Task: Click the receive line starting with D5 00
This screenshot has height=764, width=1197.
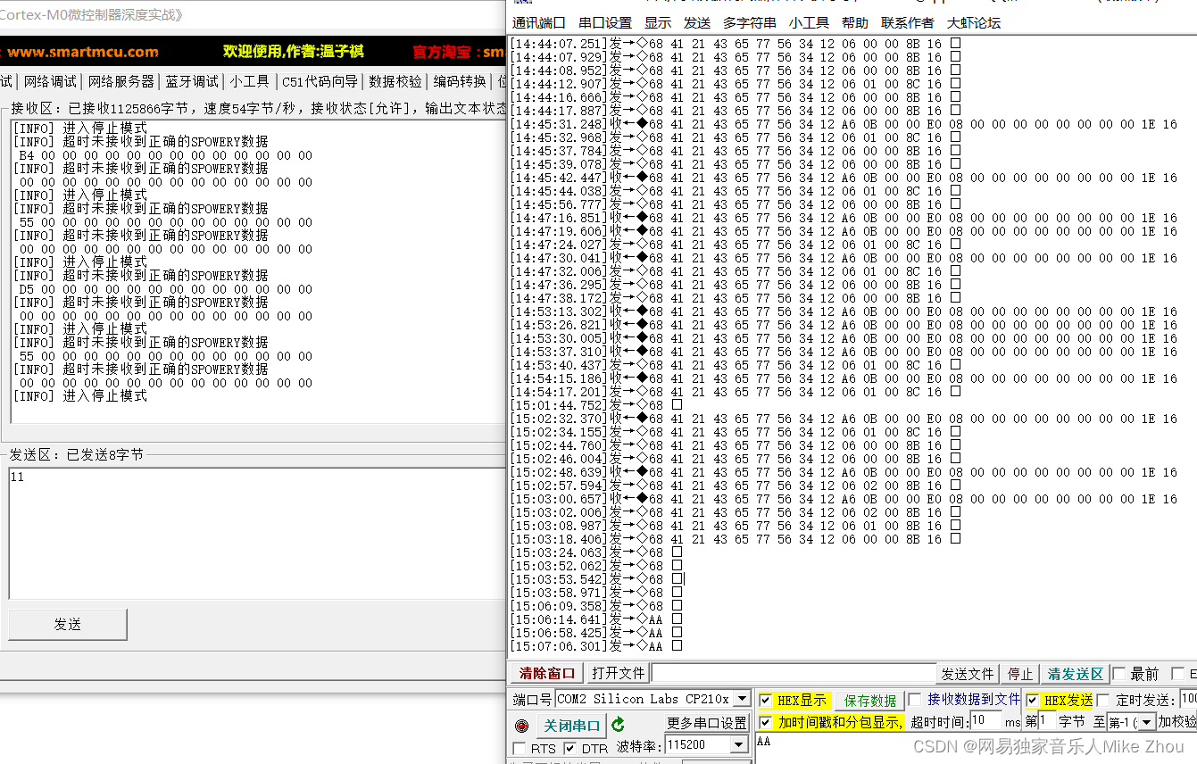Action: click(165, 289)
